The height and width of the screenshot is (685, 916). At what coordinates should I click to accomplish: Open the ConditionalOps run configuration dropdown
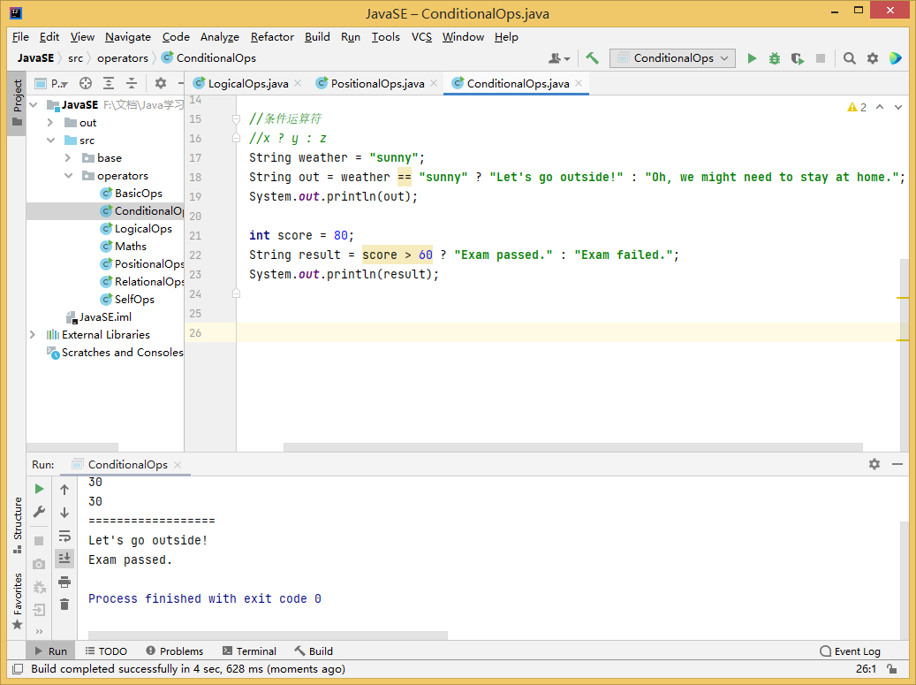[672, 58]
